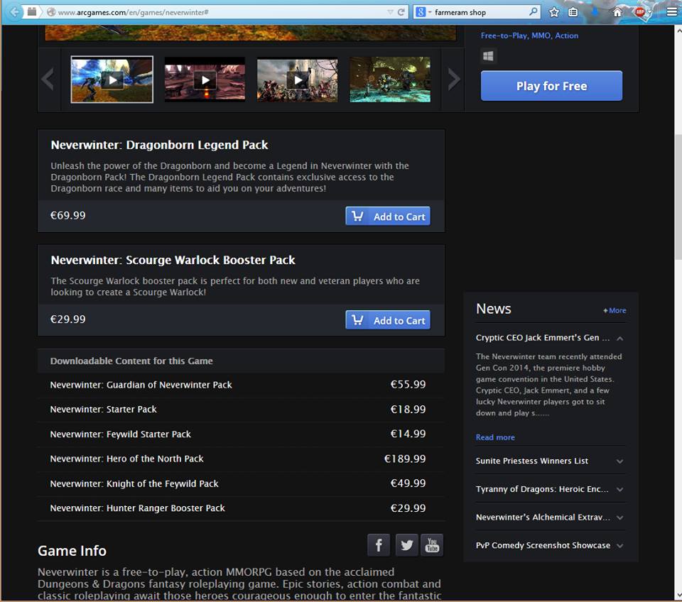
Task: Click the arcgames URL address bar
Action: pyautogui.click(x=213, y=12)
